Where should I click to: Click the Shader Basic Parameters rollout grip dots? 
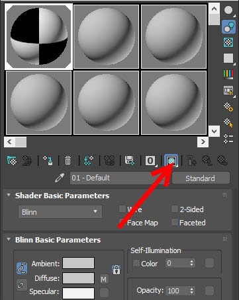224,194
